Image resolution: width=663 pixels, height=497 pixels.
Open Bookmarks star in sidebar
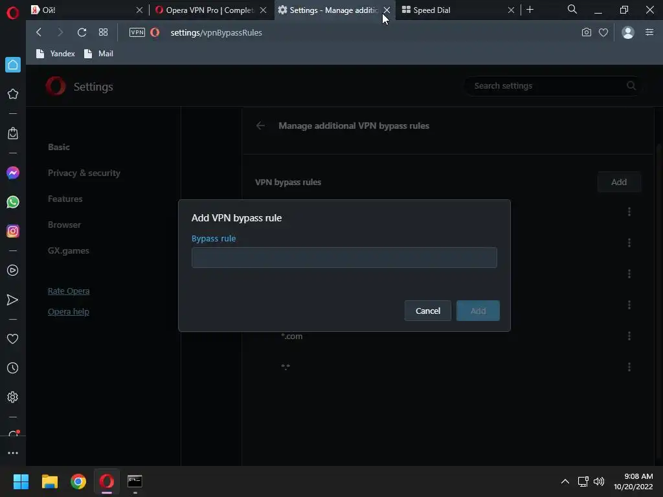tap(13, 94)
